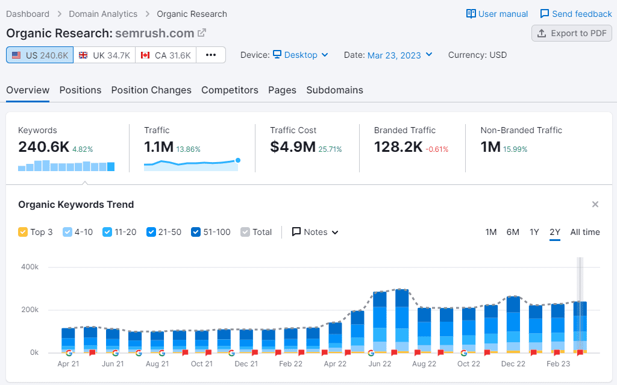This screenshot has width=617, height=385.
Task: Go to the Pages tab
Action: (282, 90)
